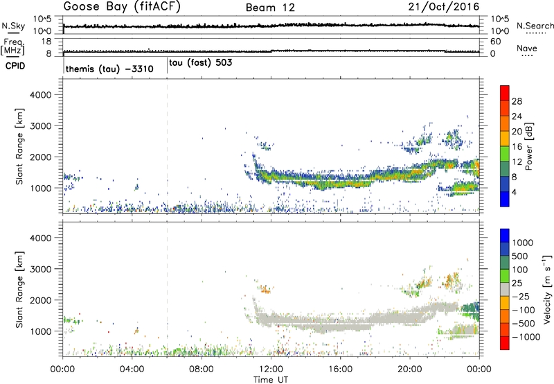Select the "Freq. [MHz]" axis label

point(13,46)
